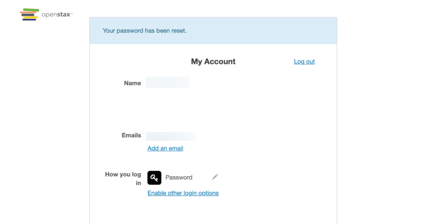This screenshot has height=224, width=423.
Task: Select the Name input field
Action: click(167, 82)
